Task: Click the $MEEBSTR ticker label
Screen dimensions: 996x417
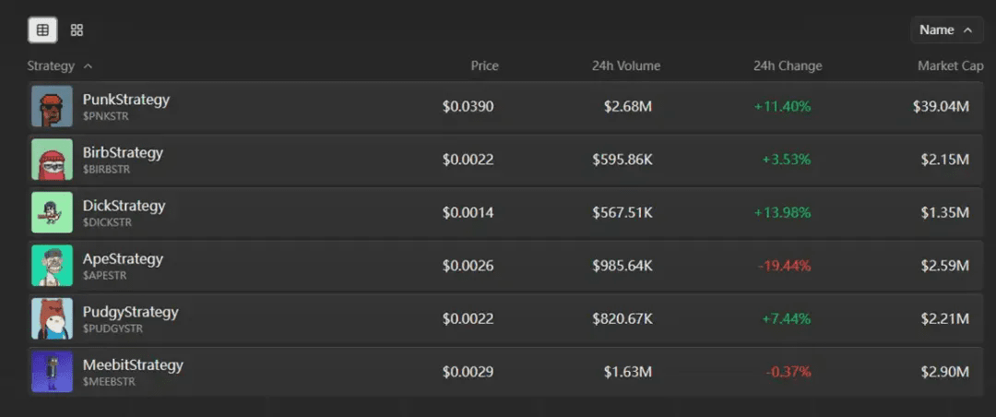Action: (x=109, y=382)
